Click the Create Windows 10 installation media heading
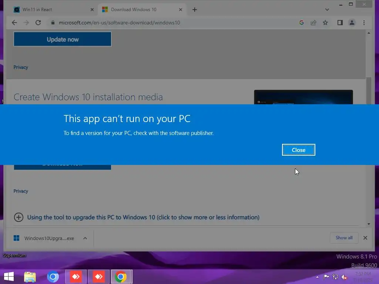The width and height of the screenshot is (379, 284). tap(88, 97)
